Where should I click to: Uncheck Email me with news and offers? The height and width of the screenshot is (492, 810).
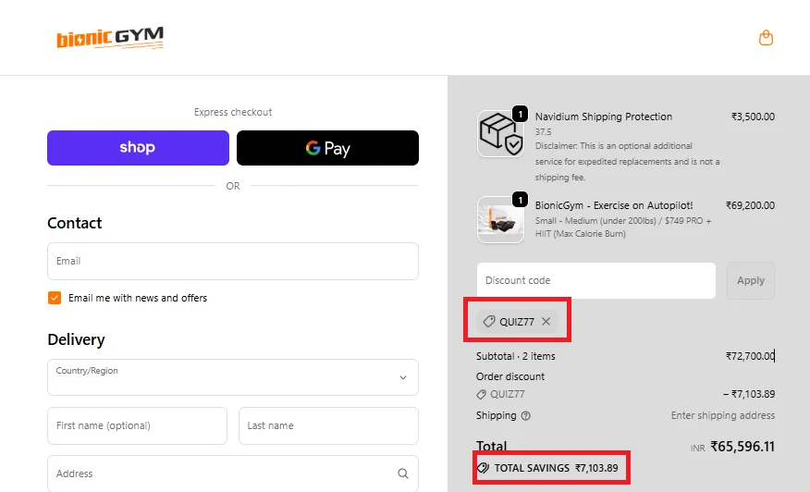[55, 298]
